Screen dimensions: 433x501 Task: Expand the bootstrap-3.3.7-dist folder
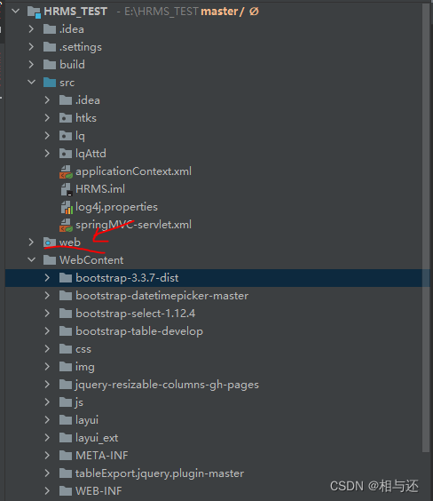coord(47,278)
